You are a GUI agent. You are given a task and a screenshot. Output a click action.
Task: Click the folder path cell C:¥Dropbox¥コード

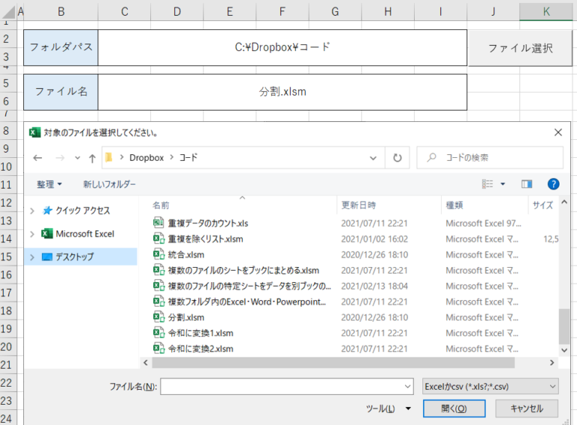click(x=282, y=47)
